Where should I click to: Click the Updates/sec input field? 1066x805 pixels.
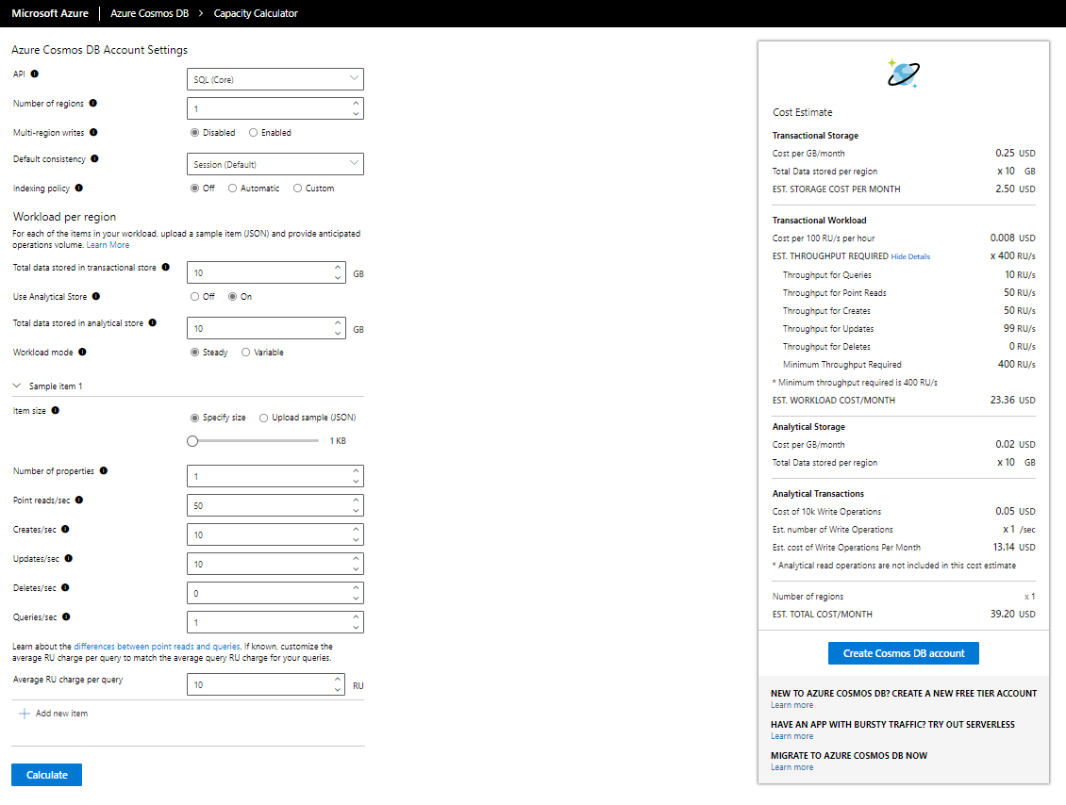coord(275,564)
